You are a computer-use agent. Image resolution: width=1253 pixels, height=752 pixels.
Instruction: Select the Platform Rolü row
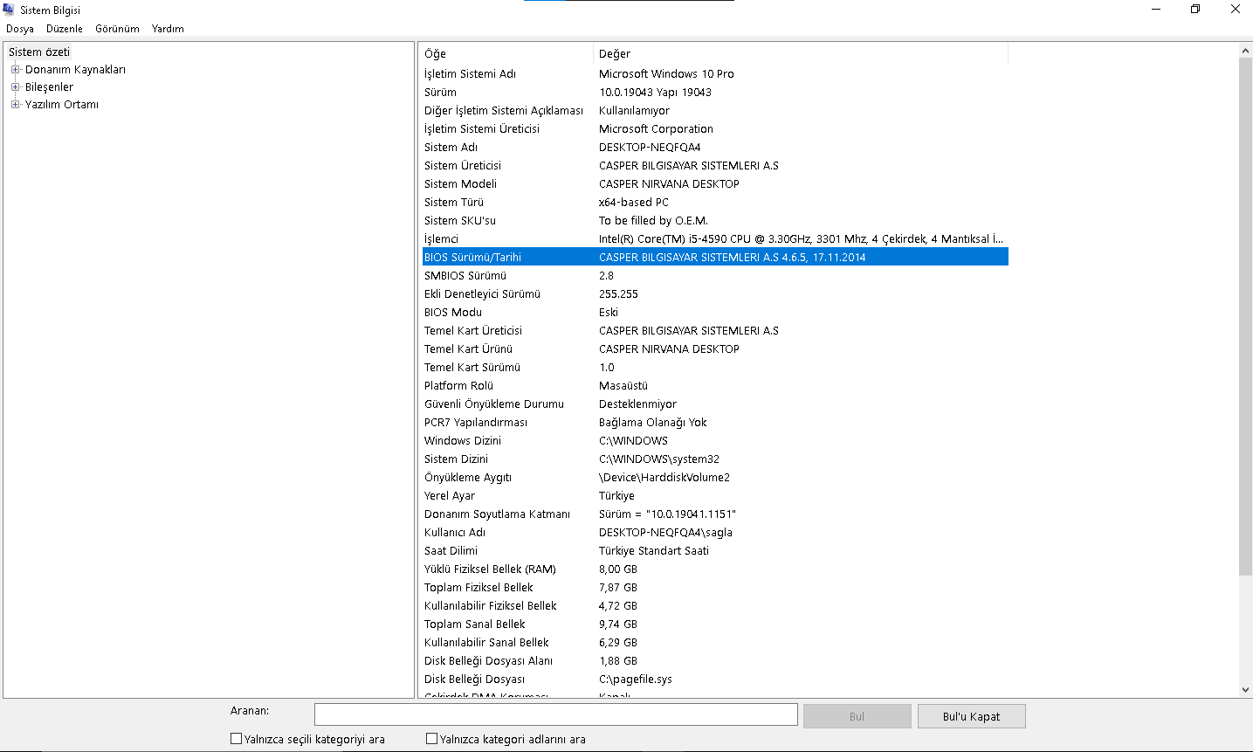[x=715, y=386]
